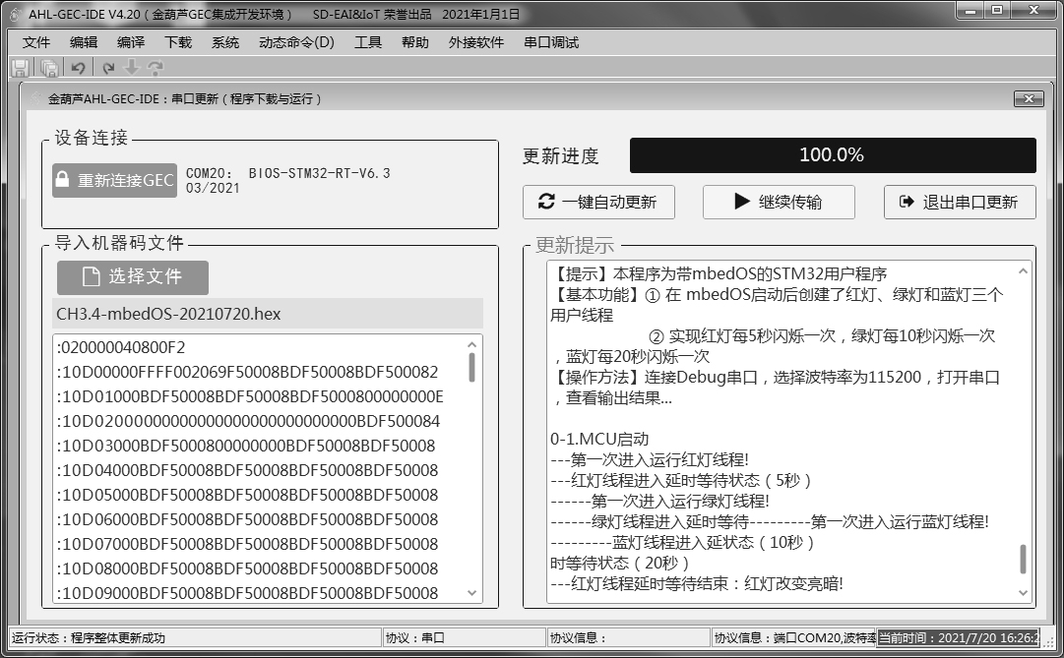The image size is (1064, 658).
Task: Open the 外接软件 menu
Action: 476,42
